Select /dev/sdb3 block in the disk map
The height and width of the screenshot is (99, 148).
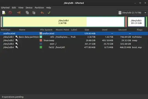point(136,22)
